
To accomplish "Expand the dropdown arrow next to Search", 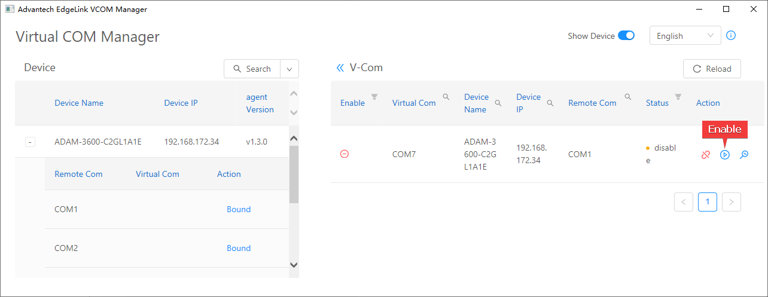I will click(289, 69).
